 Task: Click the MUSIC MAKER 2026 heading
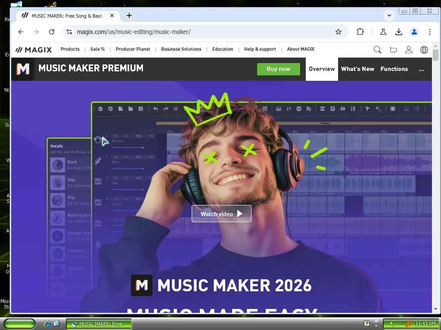coord(234,285)
